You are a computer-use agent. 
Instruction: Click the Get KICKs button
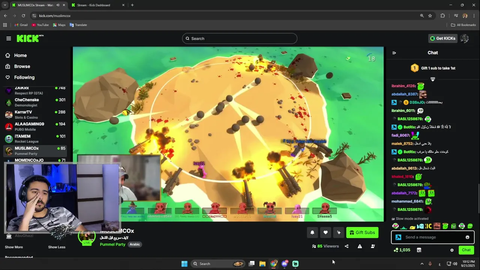442,38
